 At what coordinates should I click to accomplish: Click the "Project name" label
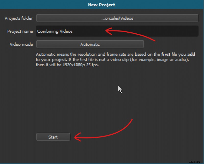click(x=20, y=31)
